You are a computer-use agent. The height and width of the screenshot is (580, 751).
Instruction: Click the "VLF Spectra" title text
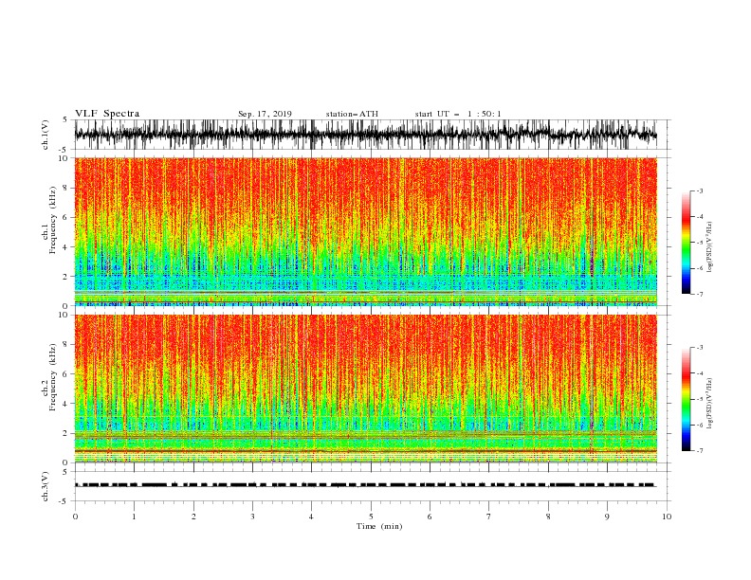point(107,114)
